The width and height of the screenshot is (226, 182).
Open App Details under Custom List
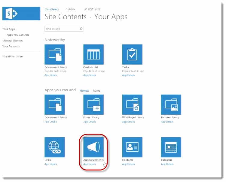point(90,75)
